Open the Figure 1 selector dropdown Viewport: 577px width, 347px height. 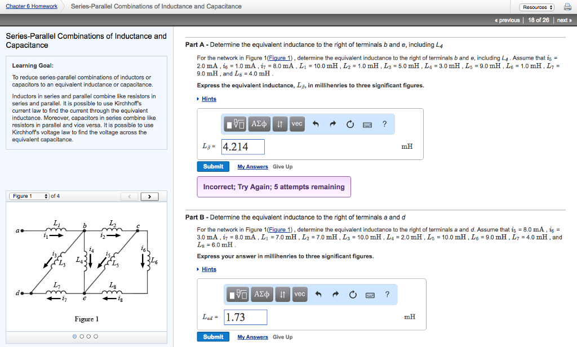(28, 196)
